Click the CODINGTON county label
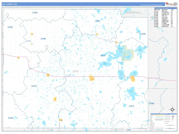 (118, 129)
